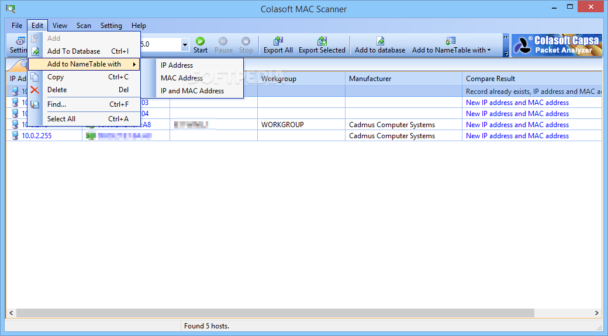608x336 pixels.
Task: Select IP and MAC Address submenu option
Action: click(192, 91)
